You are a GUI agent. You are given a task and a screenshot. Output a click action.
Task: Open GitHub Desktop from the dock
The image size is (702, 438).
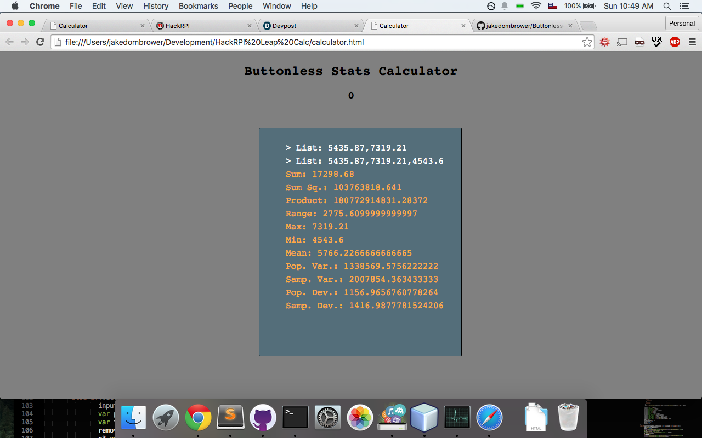point(263,418)
